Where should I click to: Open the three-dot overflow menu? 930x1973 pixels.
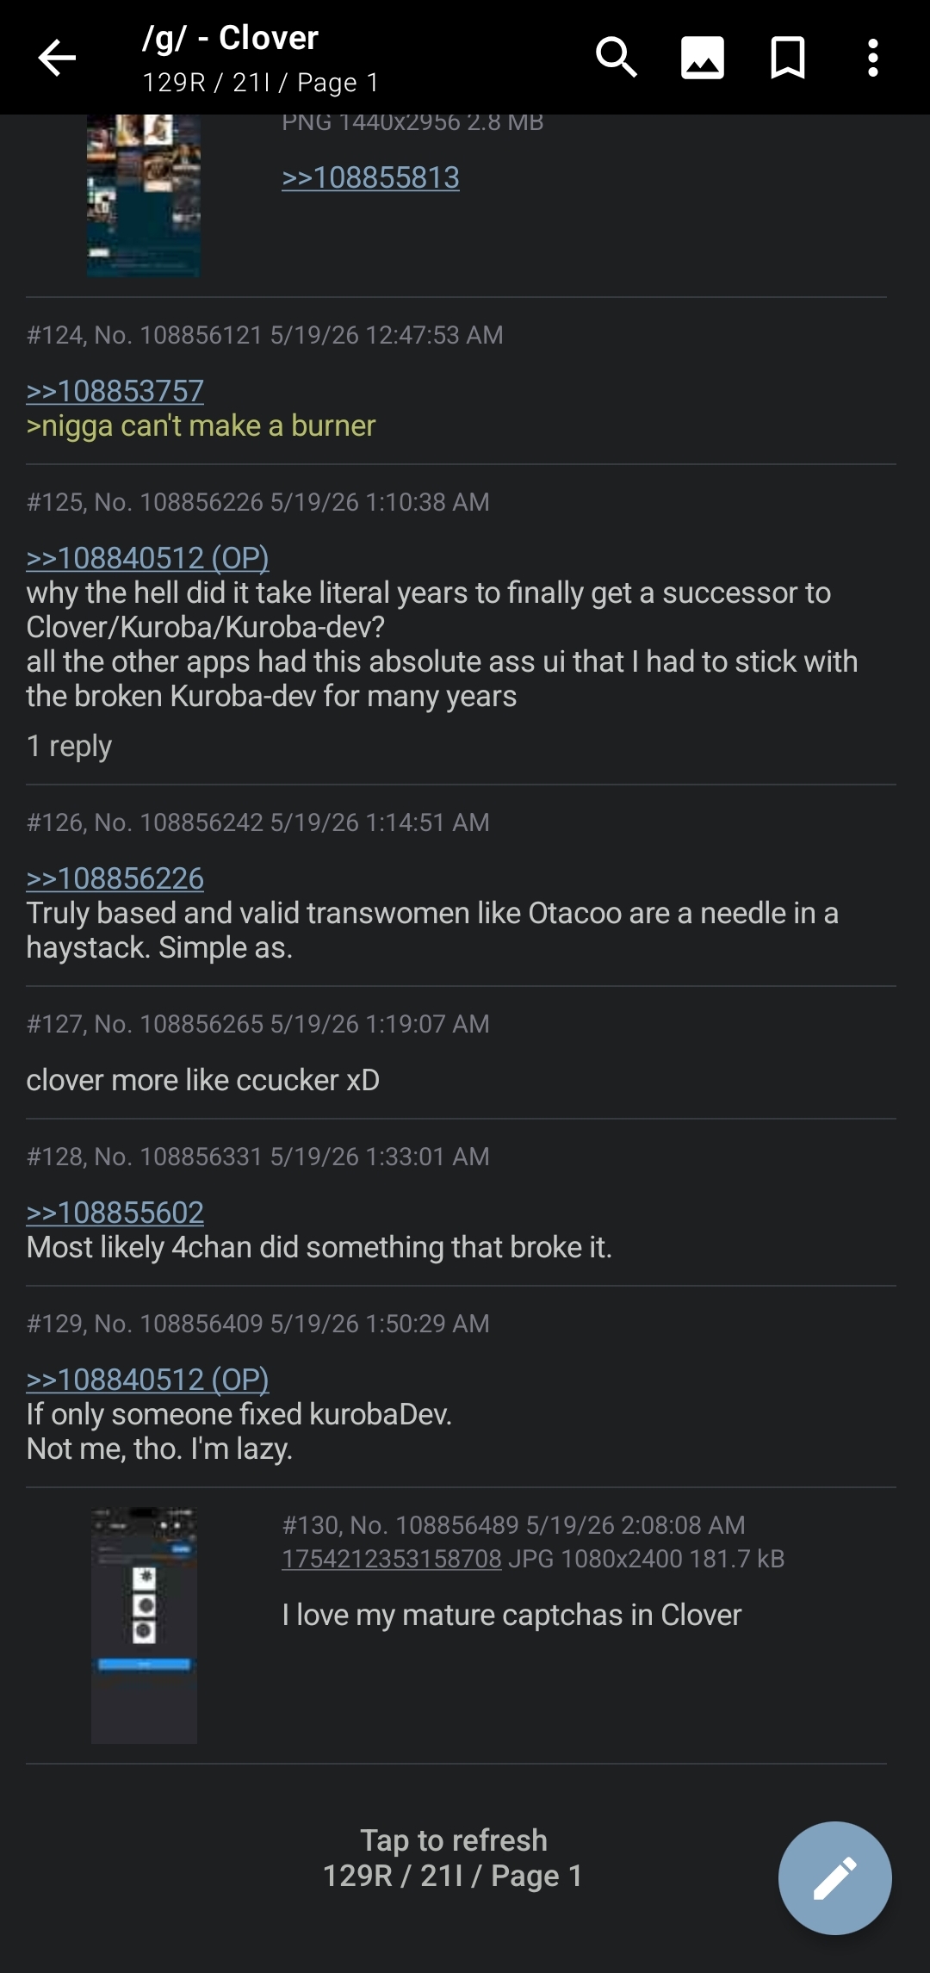pyautogui.click(x=872, y=59)
